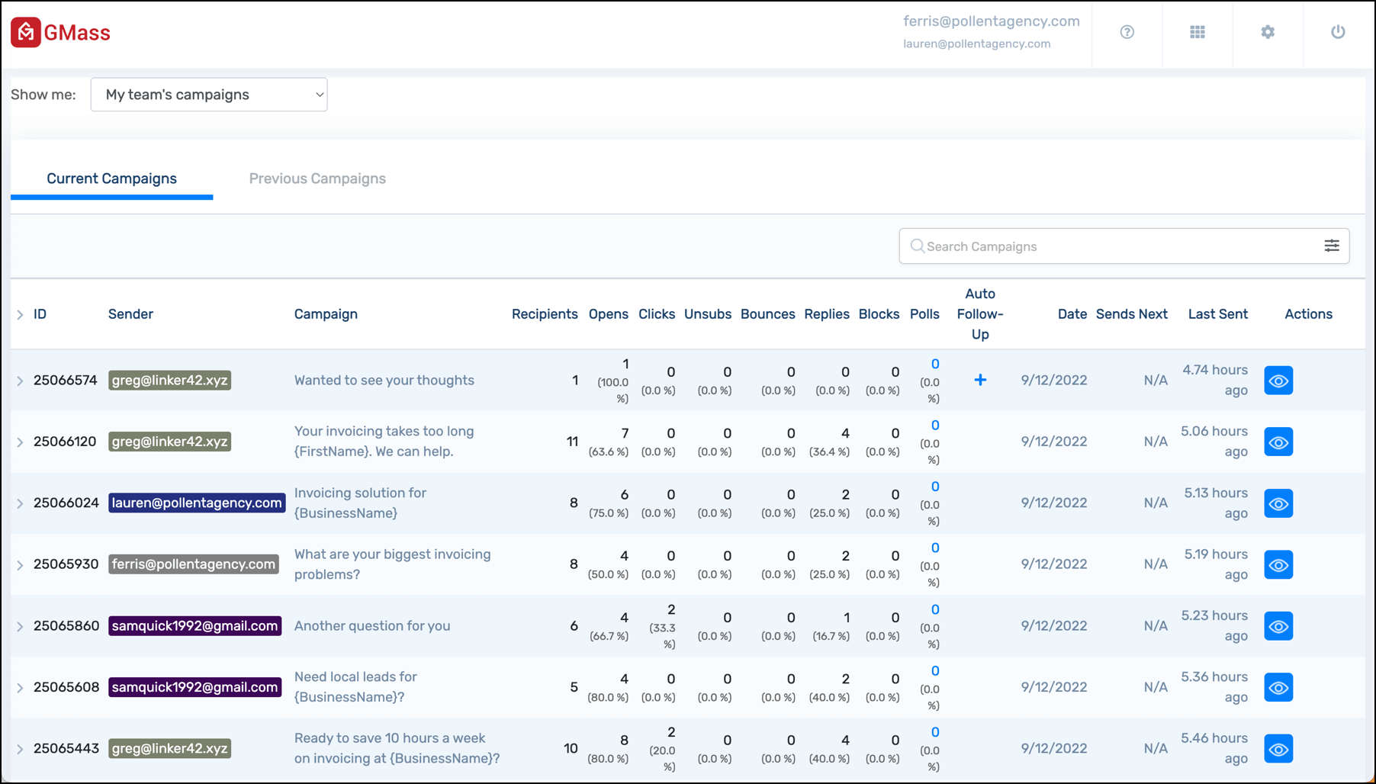The width and height of the screenshot is (1376, 784).
Task: View campaign 25066120 with eye button
Action: 1278,442
